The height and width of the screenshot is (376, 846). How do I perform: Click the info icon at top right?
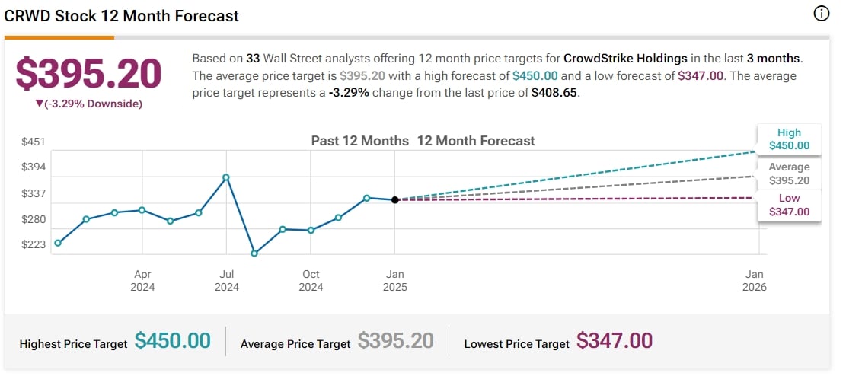click(x=821, y=13)
